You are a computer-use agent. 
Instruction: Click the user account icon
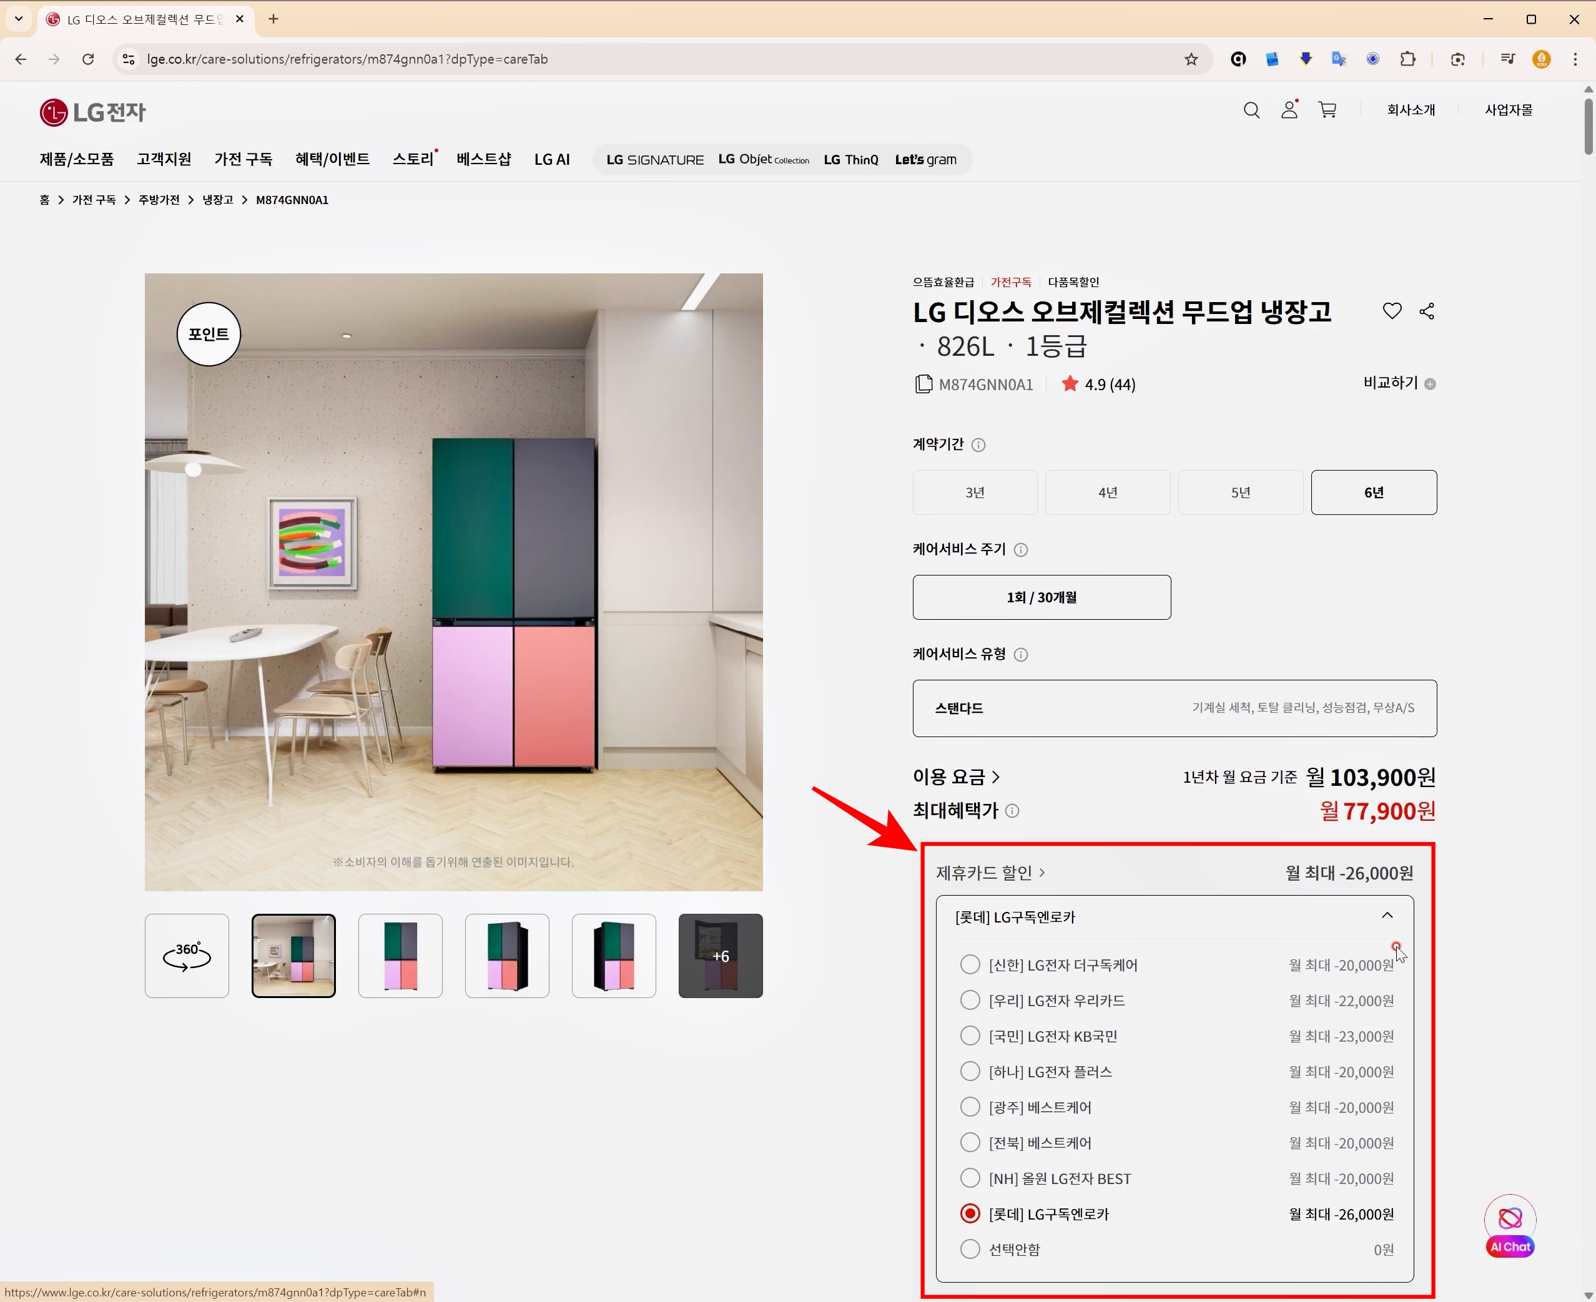pyautogui.click(x=1289, y=110)
